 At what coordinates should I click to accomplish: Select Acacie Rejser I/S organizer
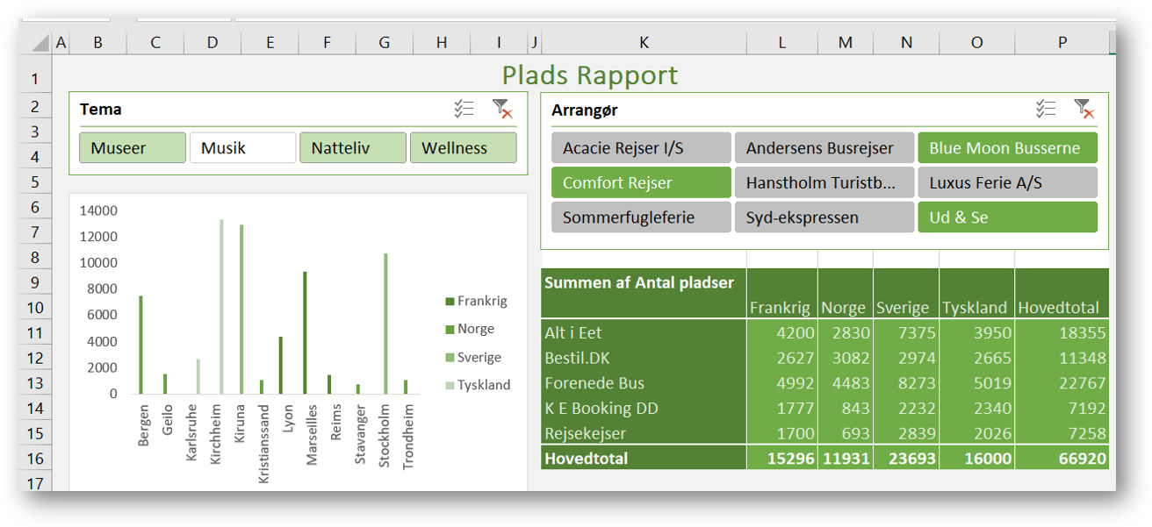click(x=641, y=148)
